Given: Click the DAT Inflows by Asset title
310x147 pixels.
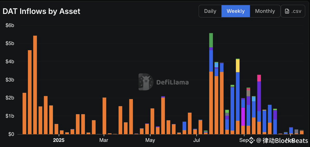Looking at the screenshot, I should click(42, 11).
